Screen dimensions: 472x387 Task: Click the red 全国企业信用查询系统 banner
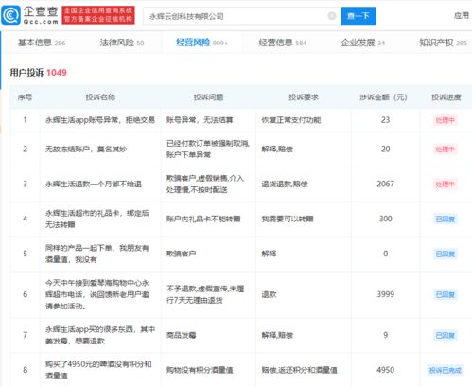click(98, 15)
